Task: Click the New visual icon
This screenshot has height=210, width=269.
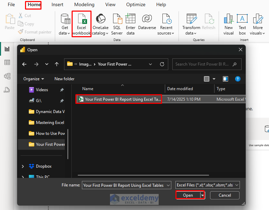Action: (x=229, y=18)
